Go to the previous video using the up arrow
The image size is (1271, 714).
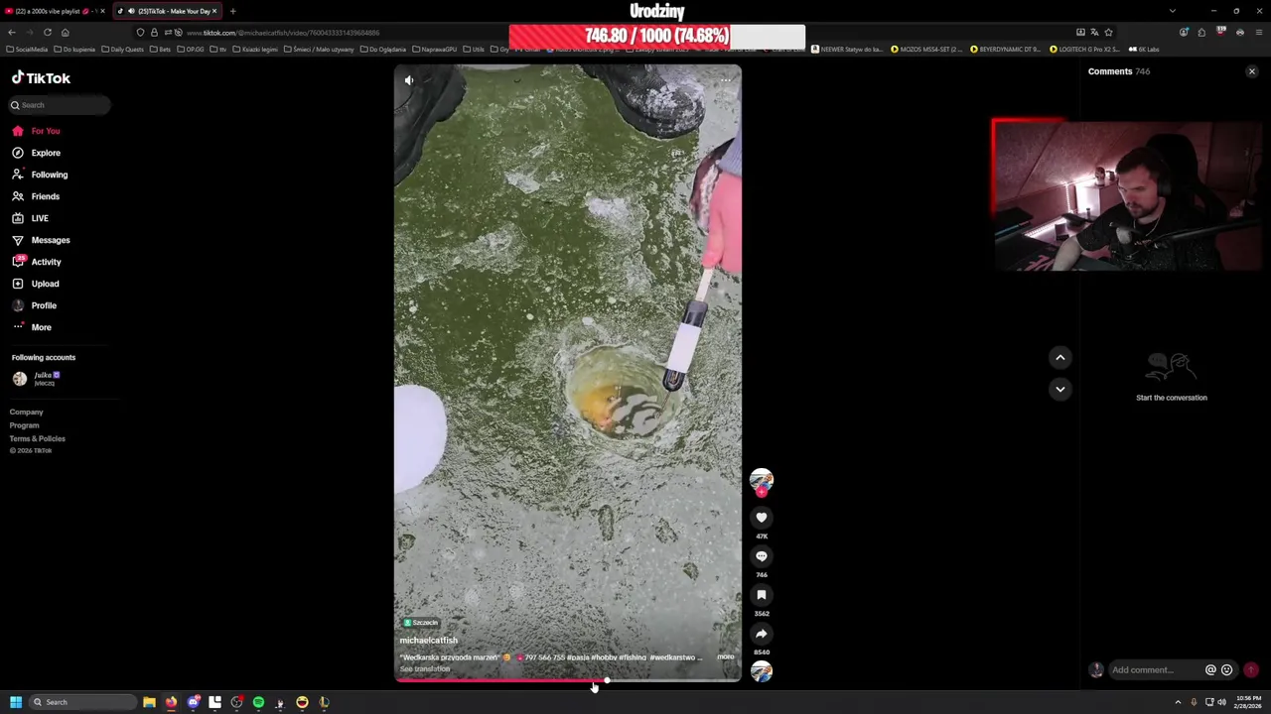click(x=1060, y=357)
